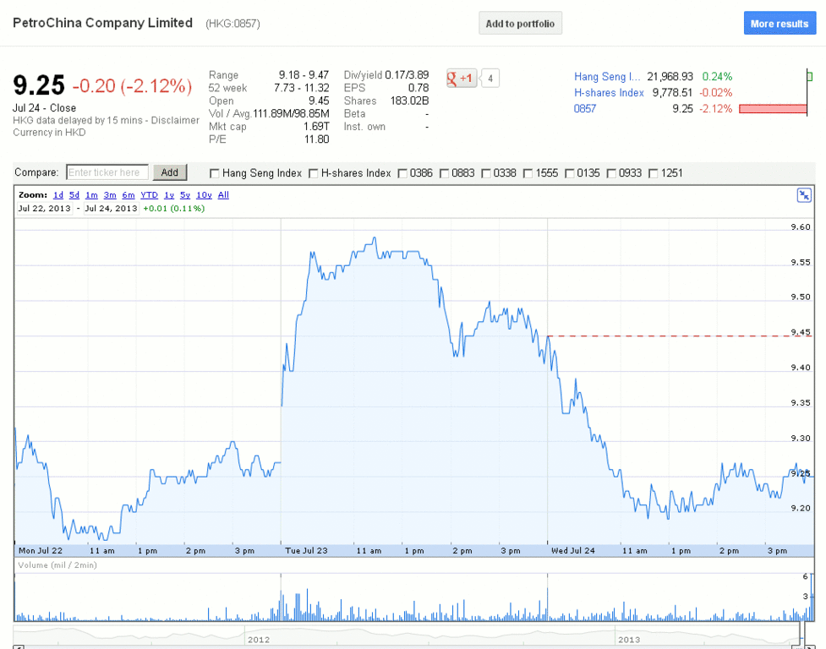Image resolution: width=826 pixels, height=649 pixels.
Task: Enable comparison with ticker 0883
Action: tap(444, 173)
